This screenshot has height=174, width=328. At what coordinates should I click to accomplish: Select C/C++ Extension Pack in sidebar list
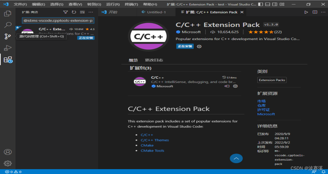pos(57,33)
